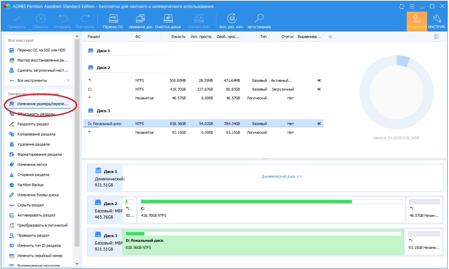
Task: Select Разделить раздел in the sidebar
Action: 33,124
